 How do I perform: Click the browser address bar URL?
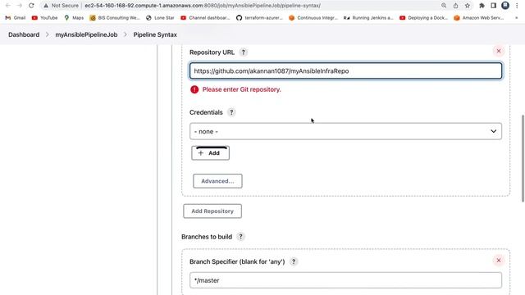click(x=203, y=6)
